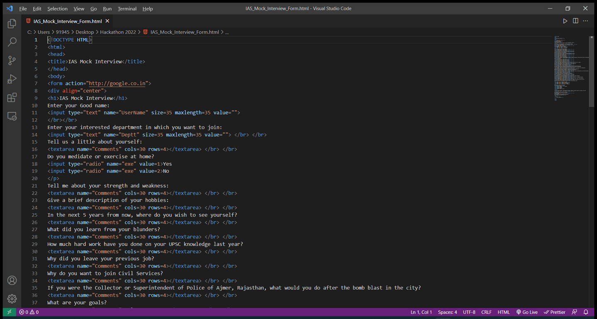Restore down the VS Code window

pyautogui.click(x=568, y=9)
